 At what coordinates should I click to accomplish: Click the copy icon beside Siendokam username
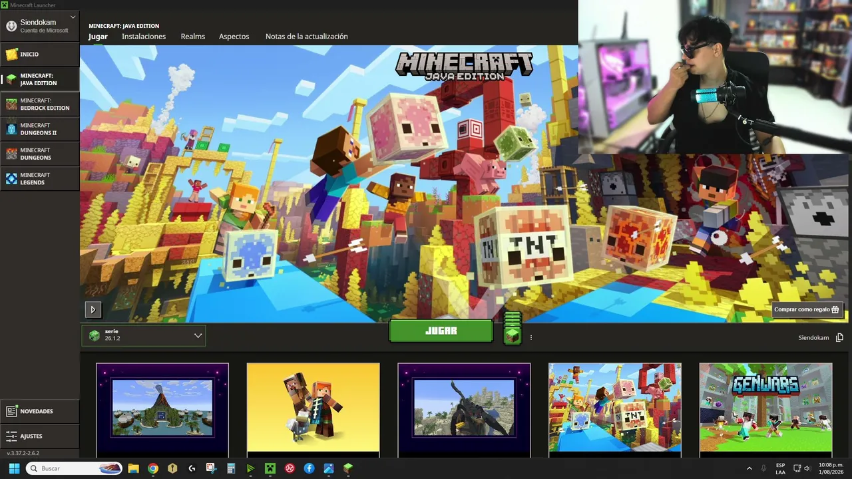[x=839, y=337]
